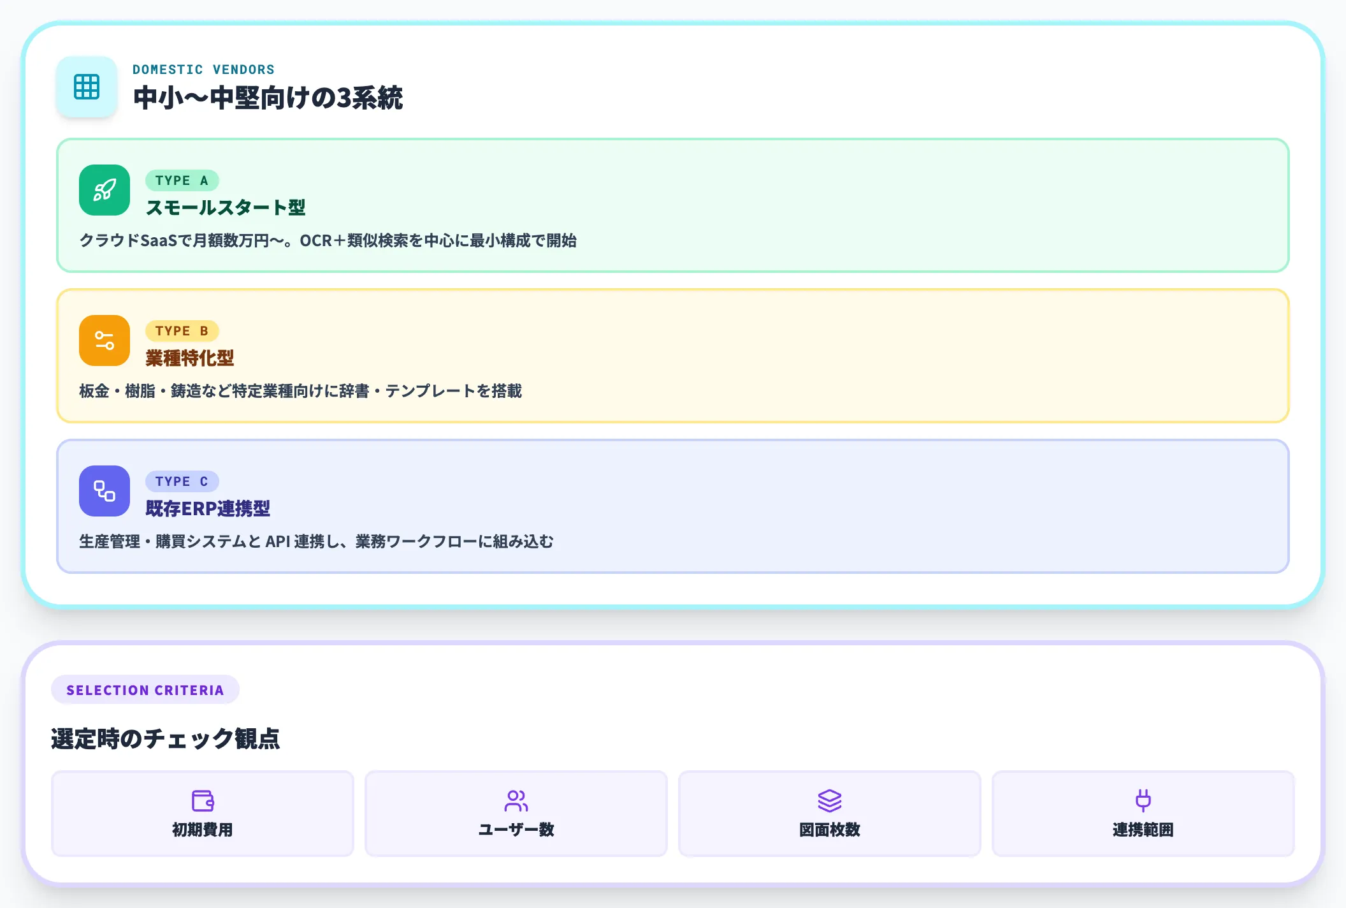Screen dimensions: 1346x908
Task: Select the TYPE B pill label
Action: tap(182, 331)
